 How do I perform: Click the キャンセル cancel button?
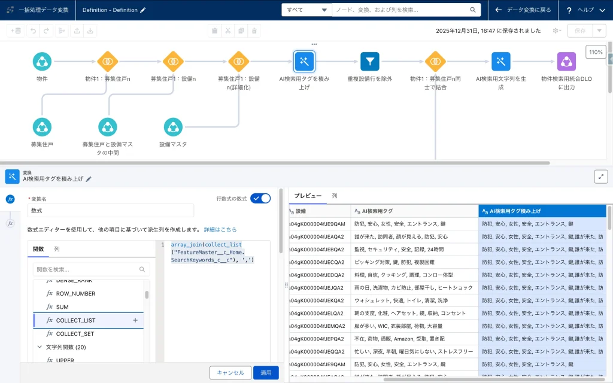(230, 373)
